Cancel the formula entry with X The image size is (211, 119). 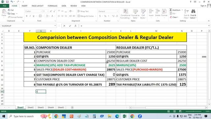point(64,26)
